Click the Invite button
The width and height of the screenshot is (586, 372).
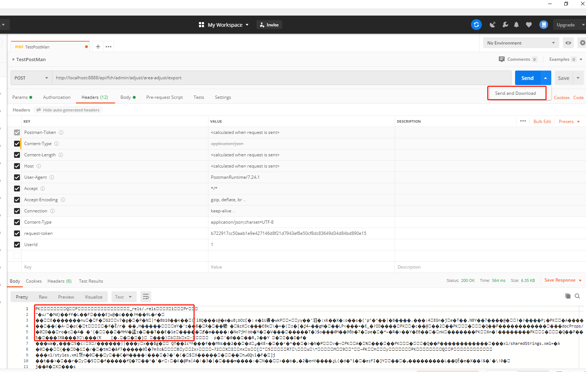coord(269,25)
